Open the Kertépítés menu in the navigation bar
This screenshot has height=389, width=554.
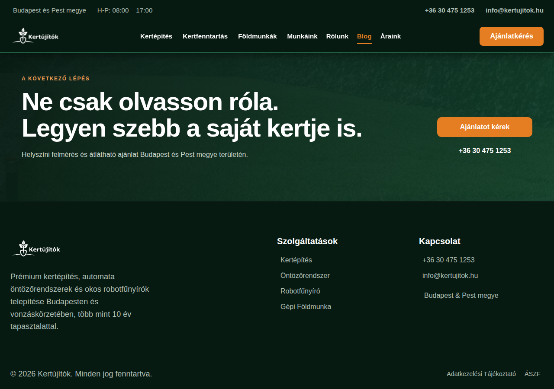point(156,36)
